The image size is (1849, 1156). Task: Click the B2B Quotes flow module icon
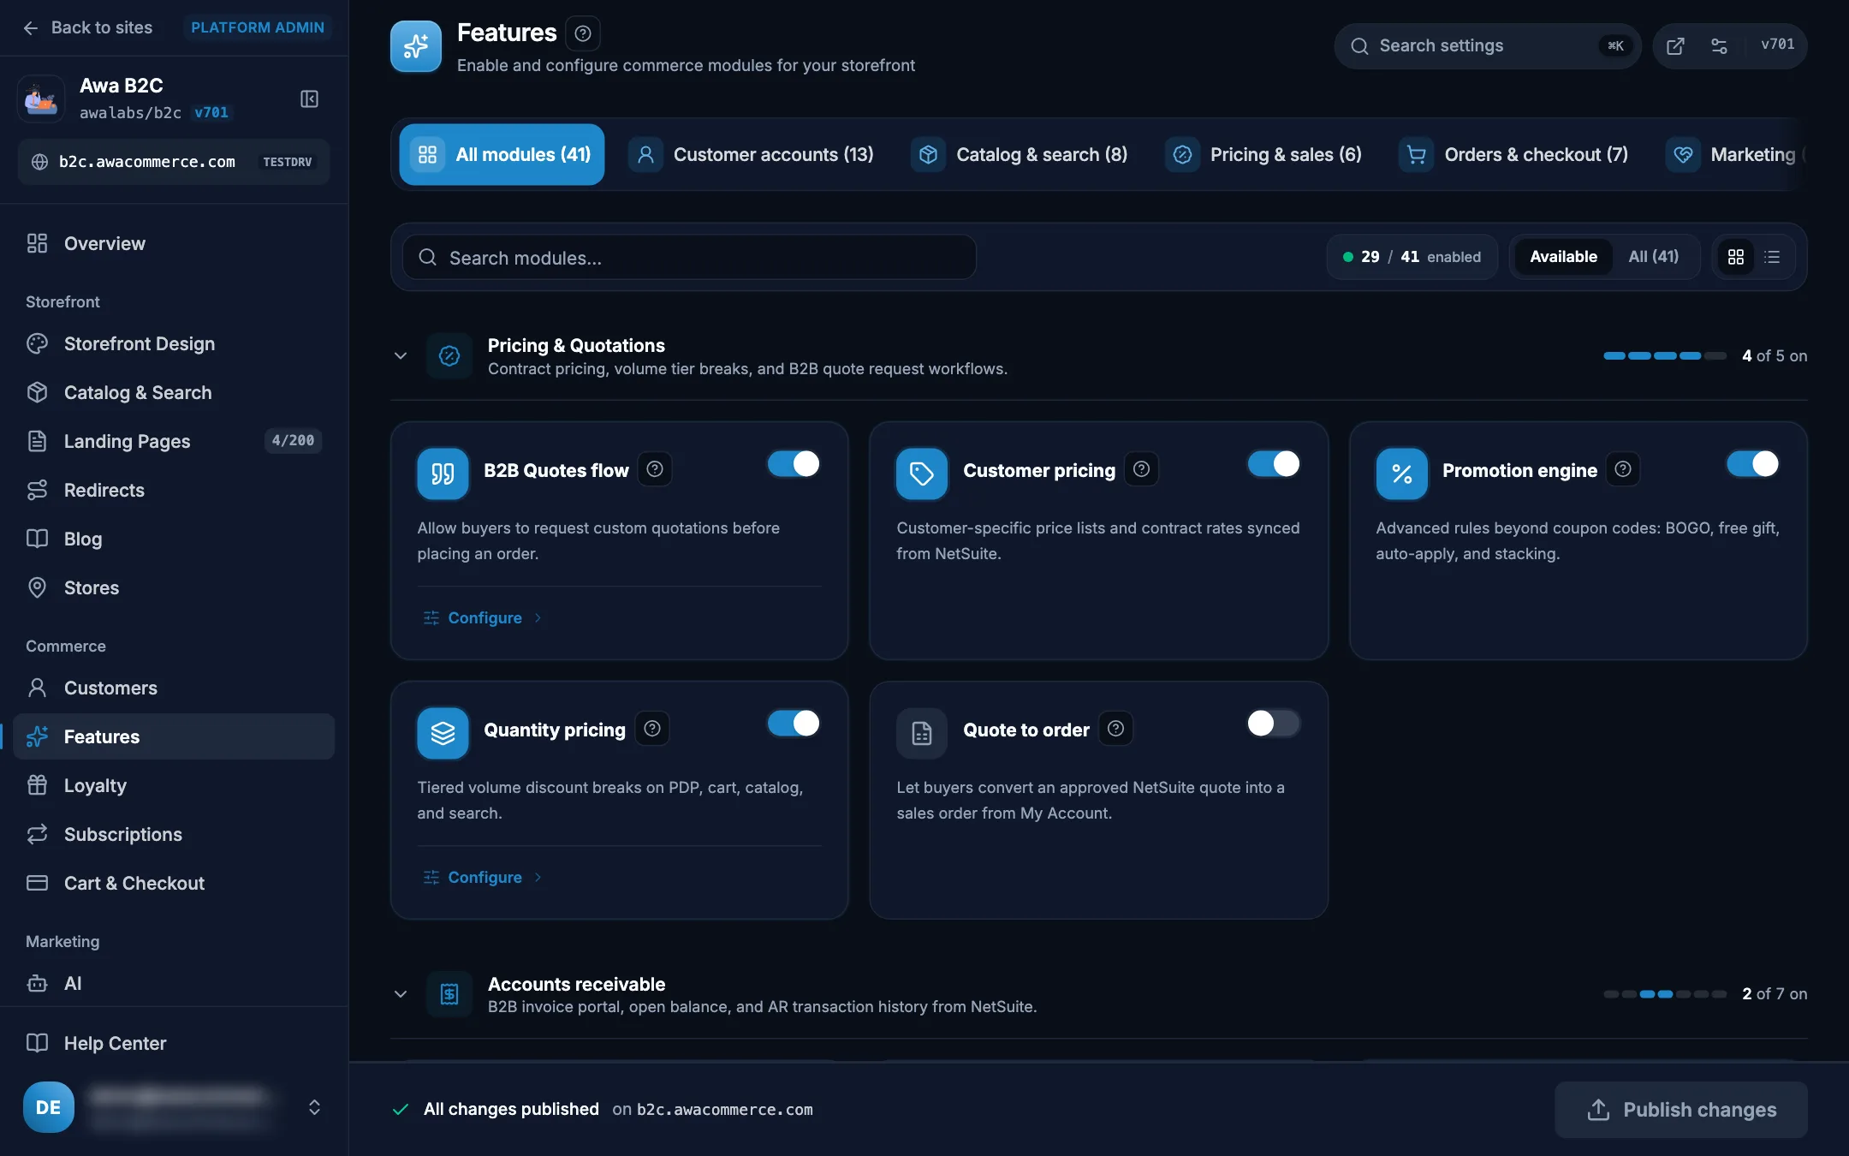click(443, 474)
